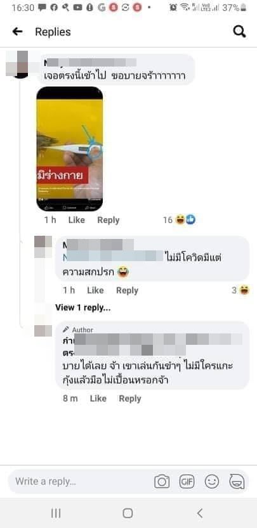This screenshot has width=257, height=528.
Task: Like the Author's comment posted 8 m ago
Action: (98, 399)
